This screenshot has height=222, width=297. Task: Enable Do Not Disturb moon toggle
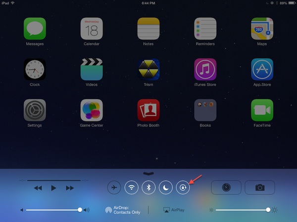pyautogui.click(x=166, y=187)
